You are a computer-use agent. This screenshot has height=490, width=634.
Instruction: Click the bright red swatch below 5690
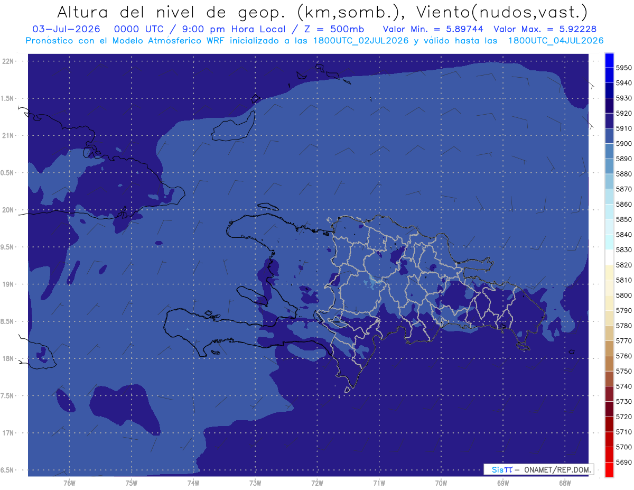click(609, 469)
